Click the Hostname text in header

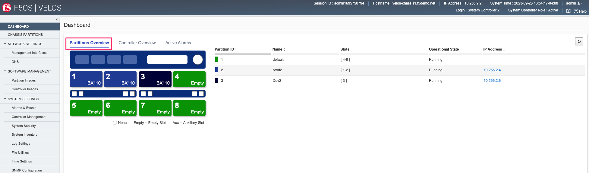click(x=404, y=3)
